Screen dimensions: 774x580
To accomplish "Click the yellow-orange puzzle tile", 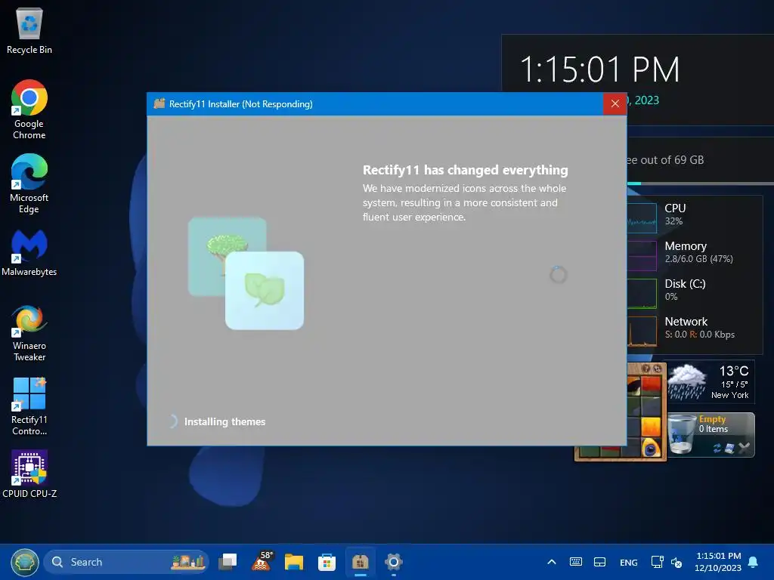I will tap(651, 427).
